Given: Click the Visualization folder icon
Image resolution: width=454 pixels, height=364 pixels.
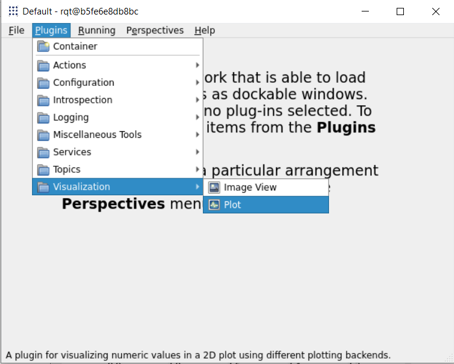Looking at the screenshot, I should coord(43,187).
